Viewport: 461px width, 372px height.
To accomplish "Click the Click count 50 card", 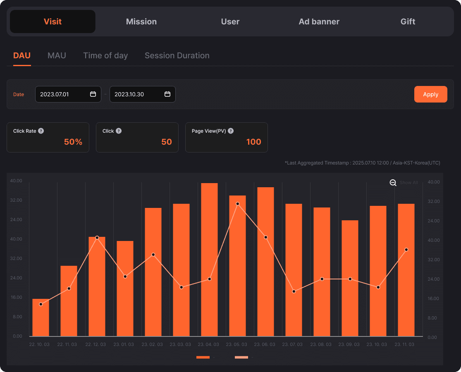I will tap(137, 138).
